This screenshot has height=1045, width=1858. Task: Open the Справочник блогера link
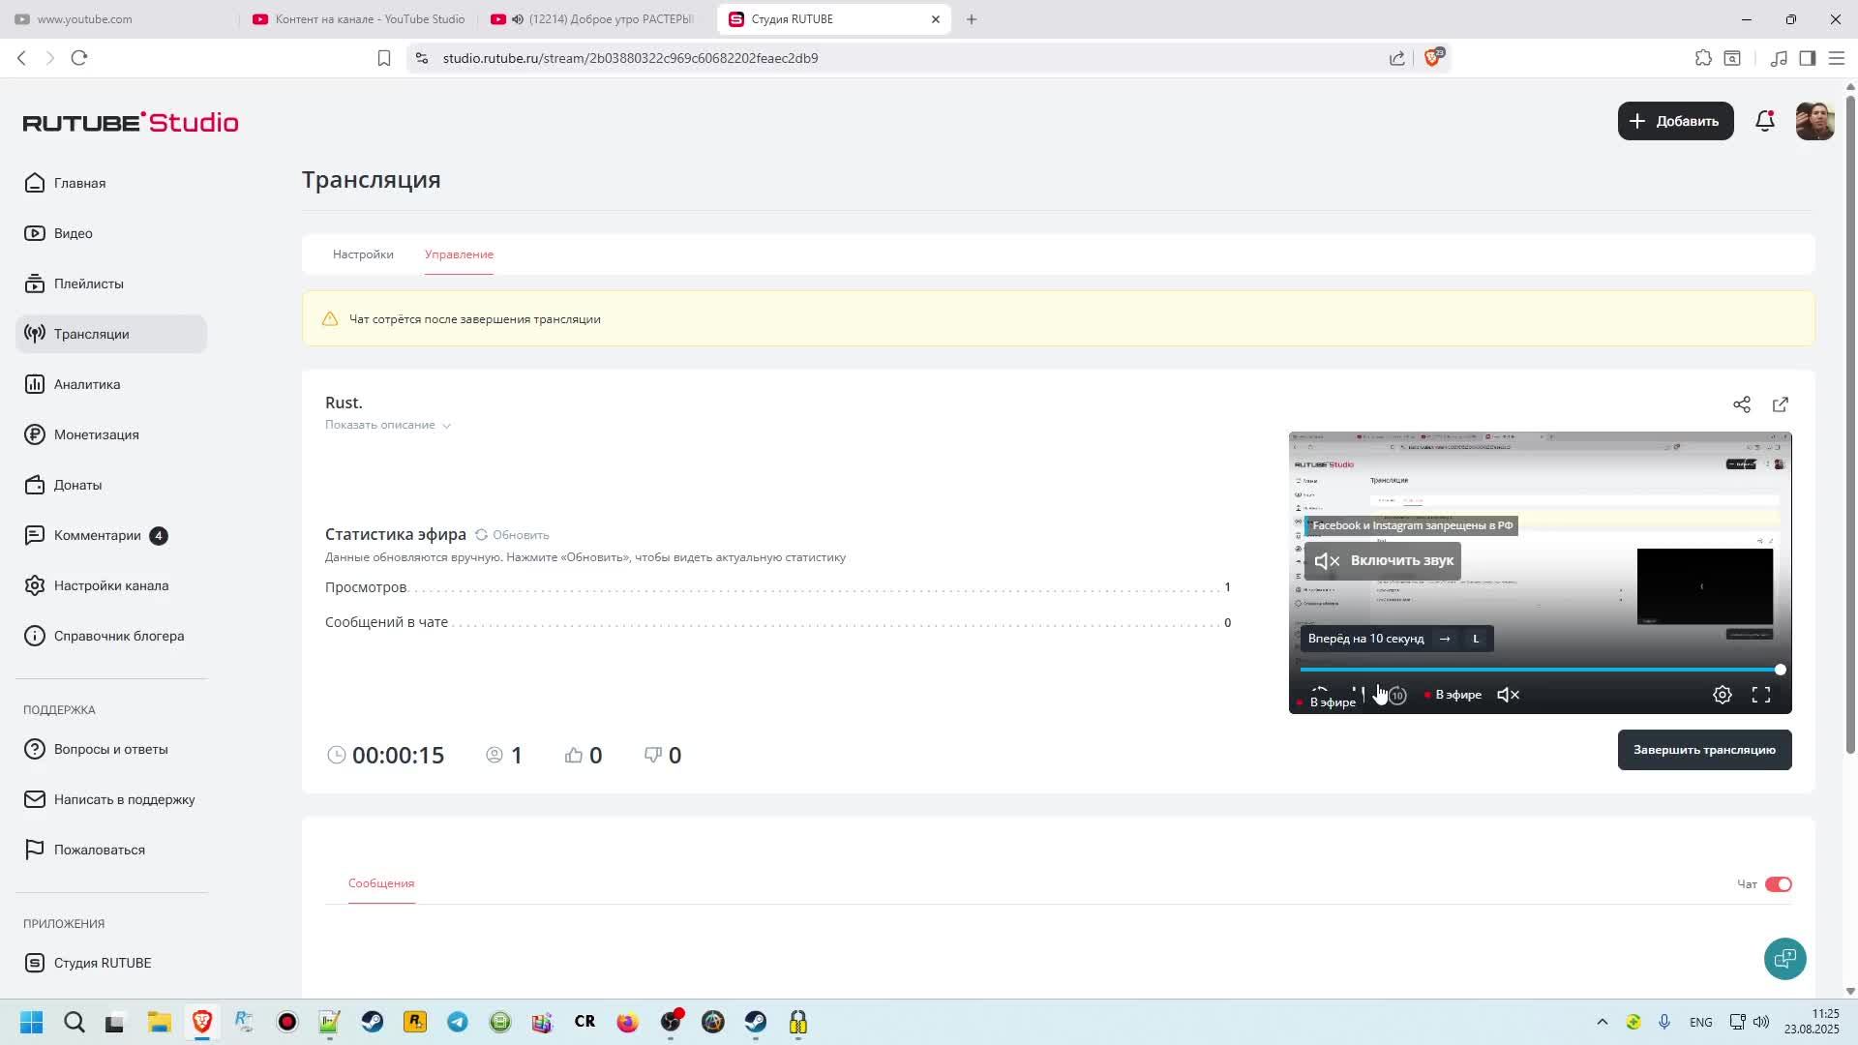coord(118,636)
